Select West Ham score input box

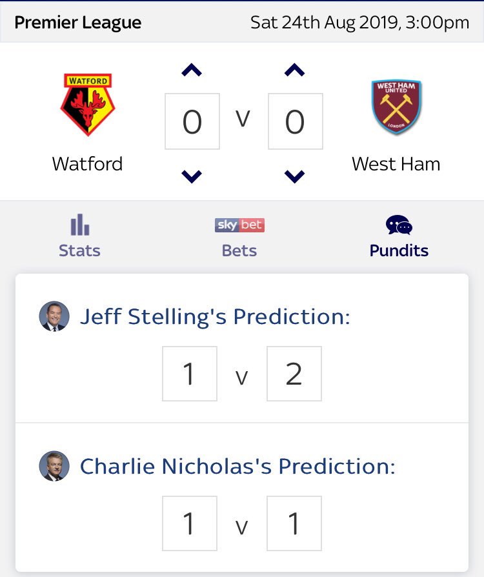pos(295,121)
